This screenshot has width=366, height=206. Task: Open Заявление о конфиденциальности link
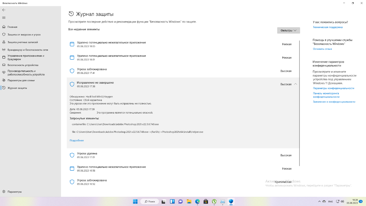coord(334,102)
